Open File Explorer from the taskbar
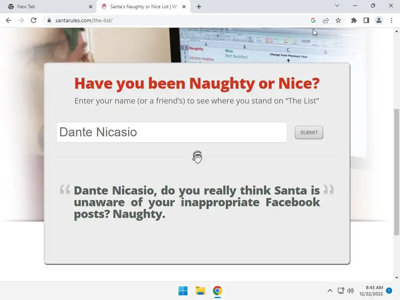400x300 pixels. [x=200, y=291]
